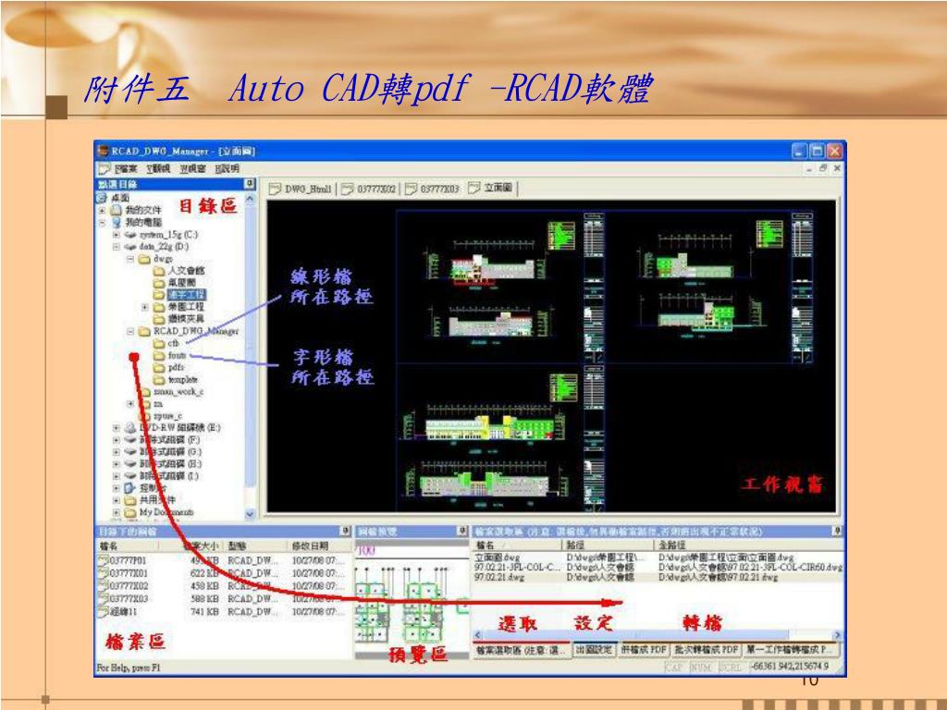Select the dwgs folder icon

[x=144, y=259]
